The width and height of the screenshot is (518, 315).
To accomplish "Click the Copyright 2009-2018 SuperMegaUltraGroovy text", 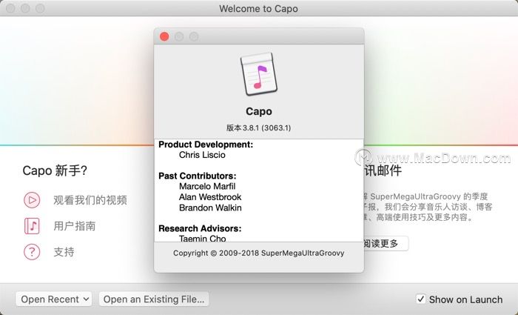I will [259, 253].
